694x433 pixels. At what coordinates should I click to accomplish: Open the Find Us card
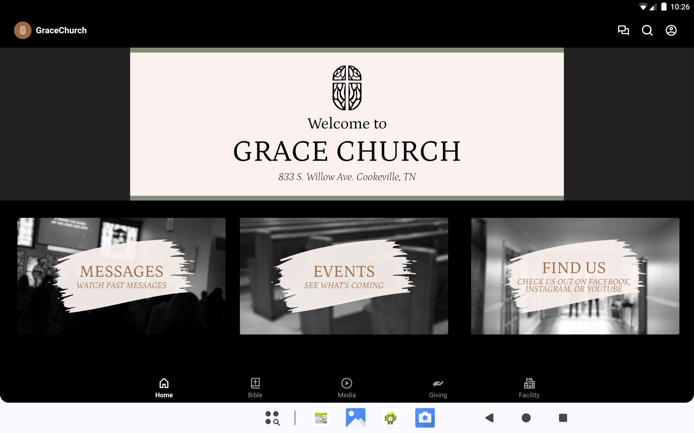(x=575, y=276)
